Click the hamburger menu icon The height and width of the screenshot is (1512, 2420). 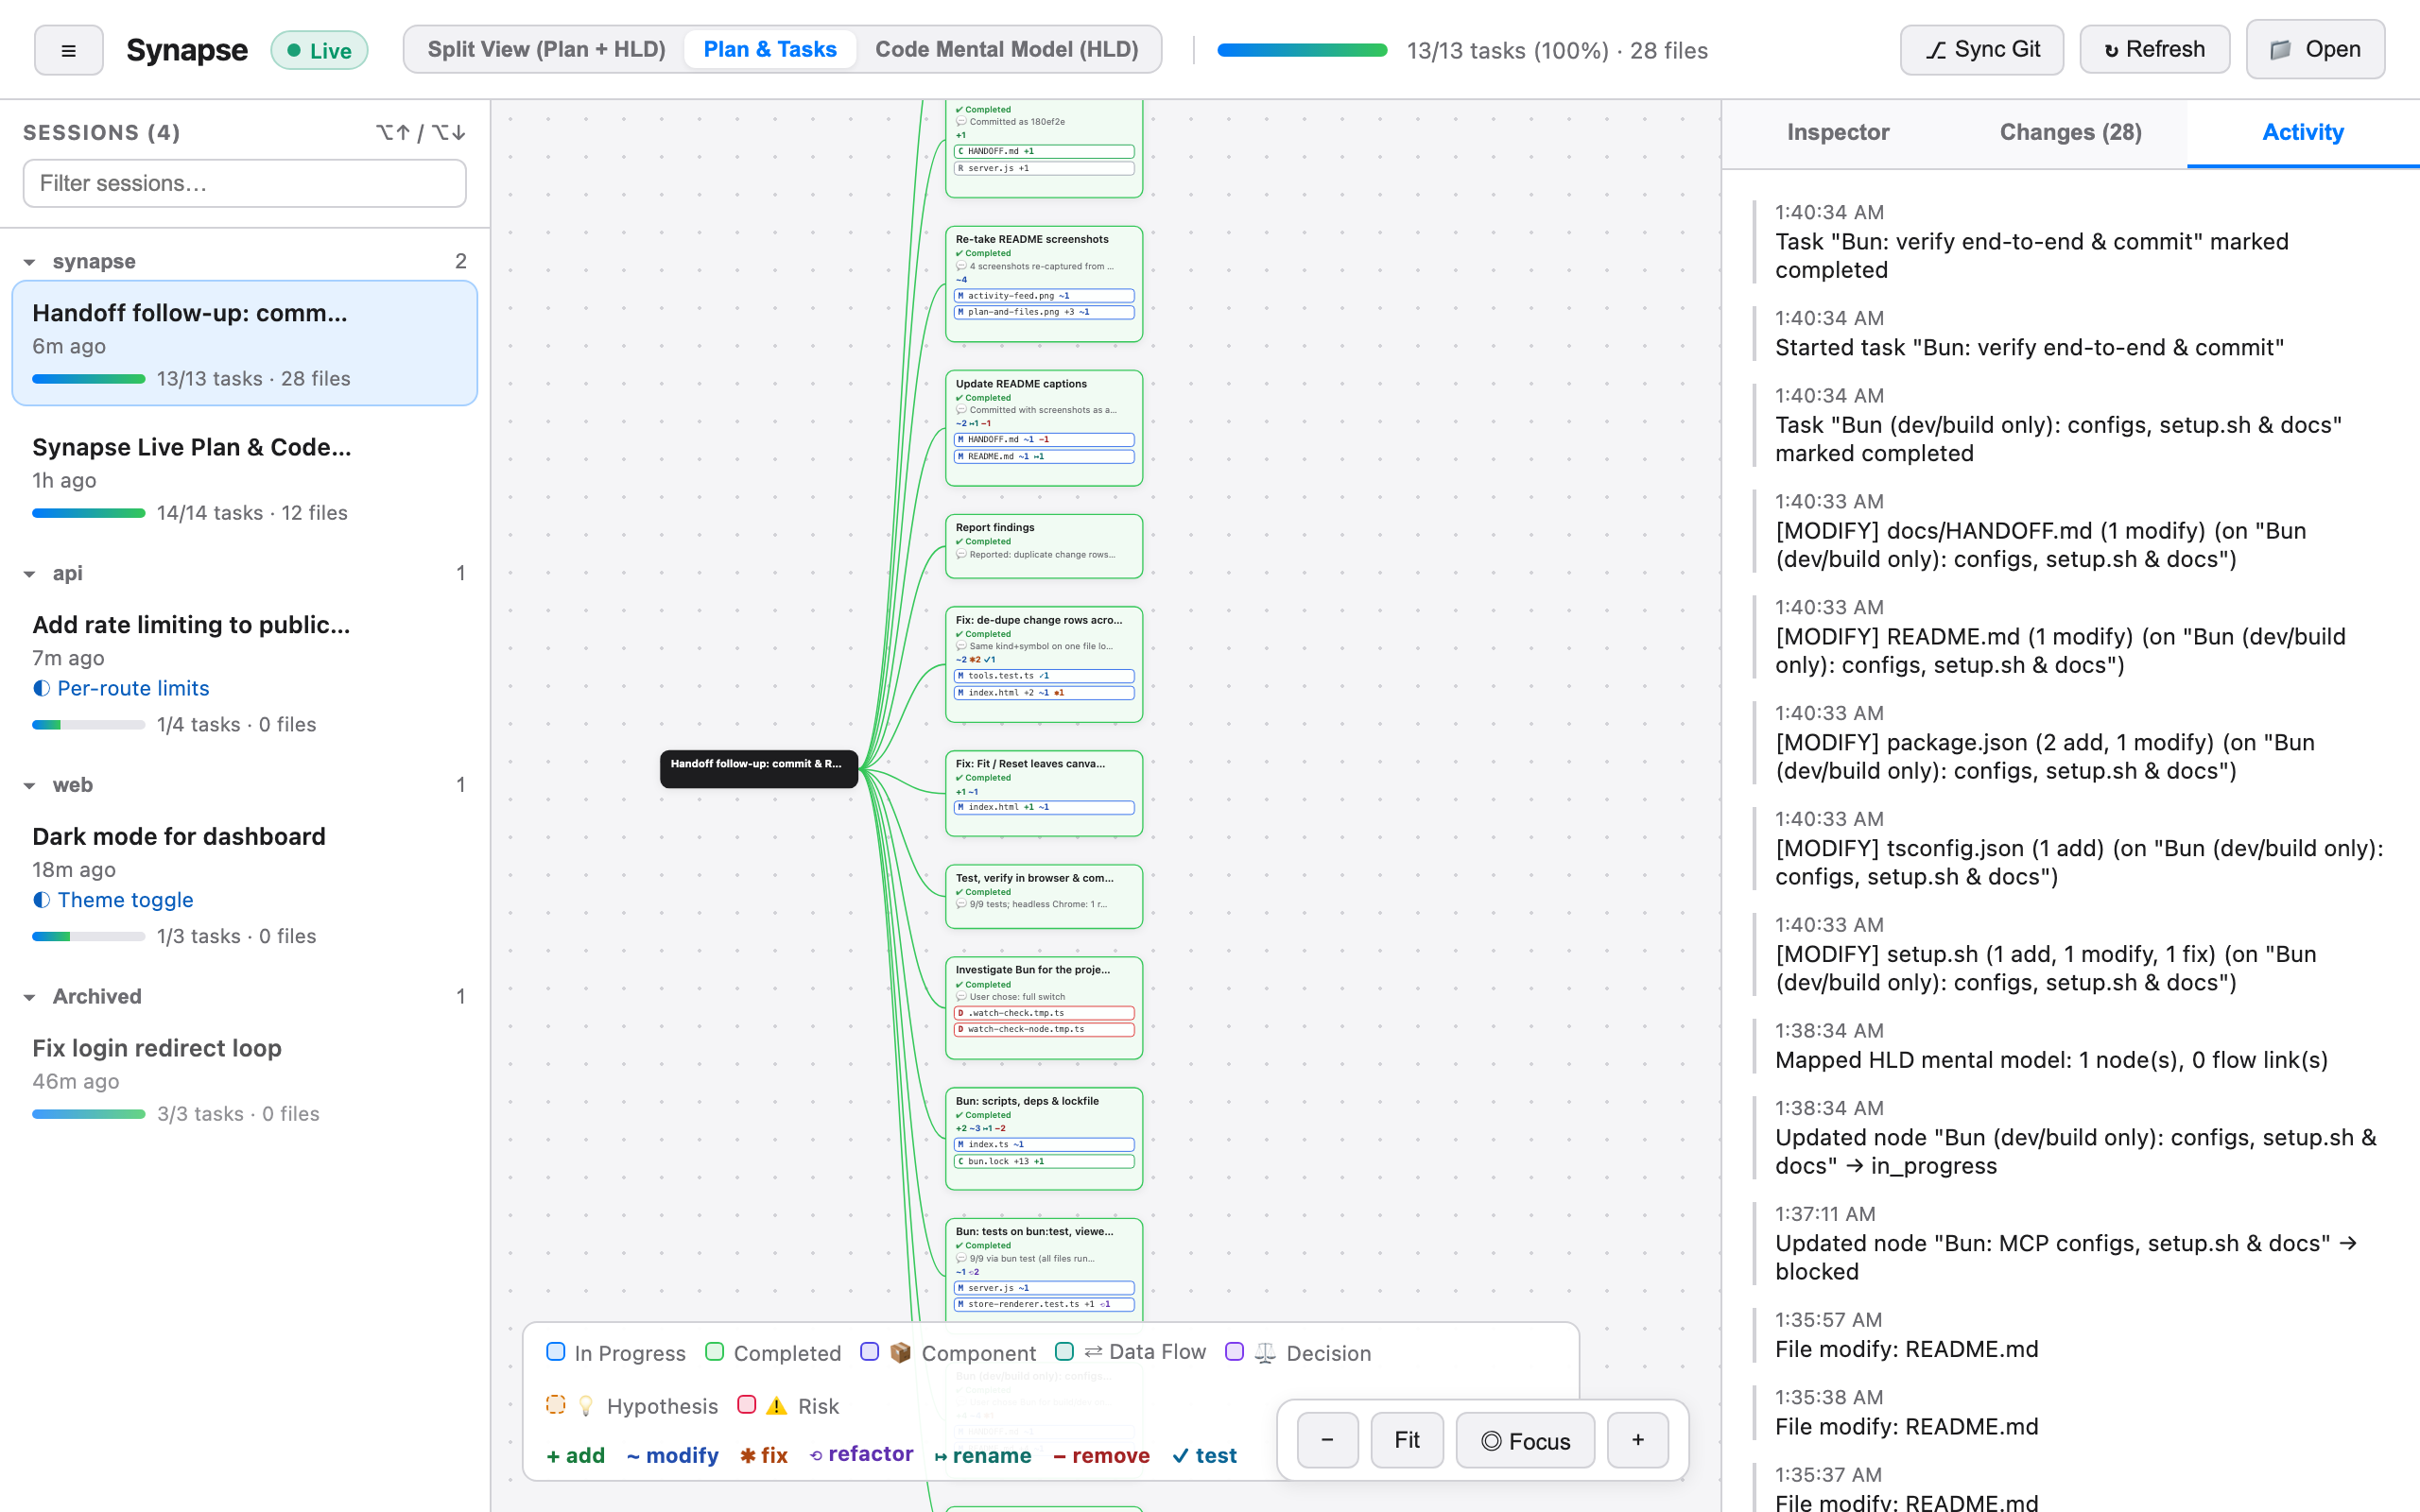coord(68,50)
